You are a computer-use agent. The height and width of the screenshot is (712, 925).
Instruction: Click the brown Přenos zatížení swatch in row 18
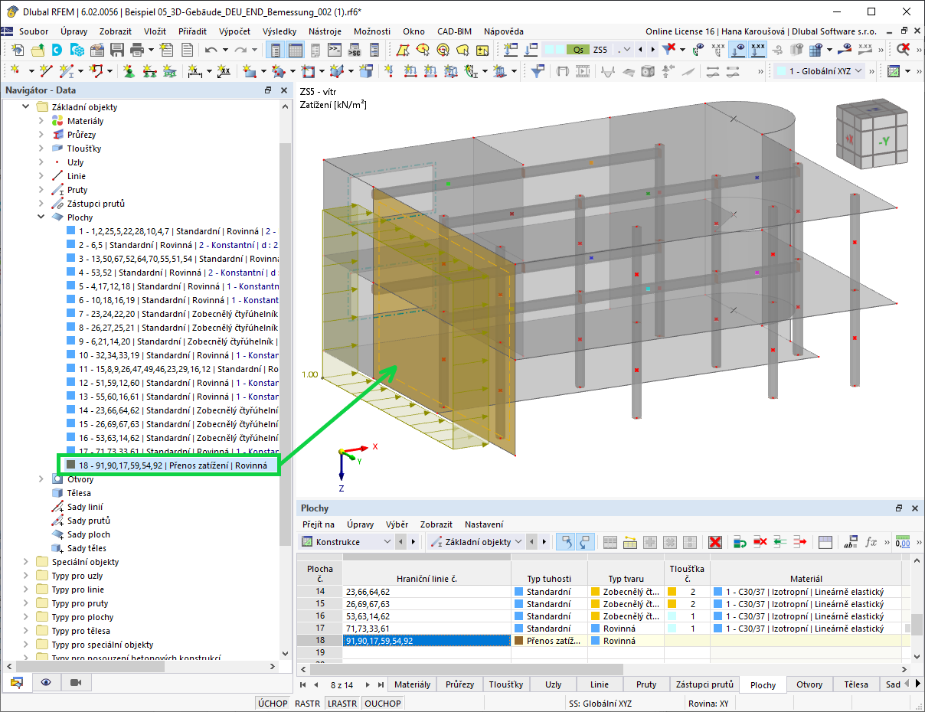[519, 641]
